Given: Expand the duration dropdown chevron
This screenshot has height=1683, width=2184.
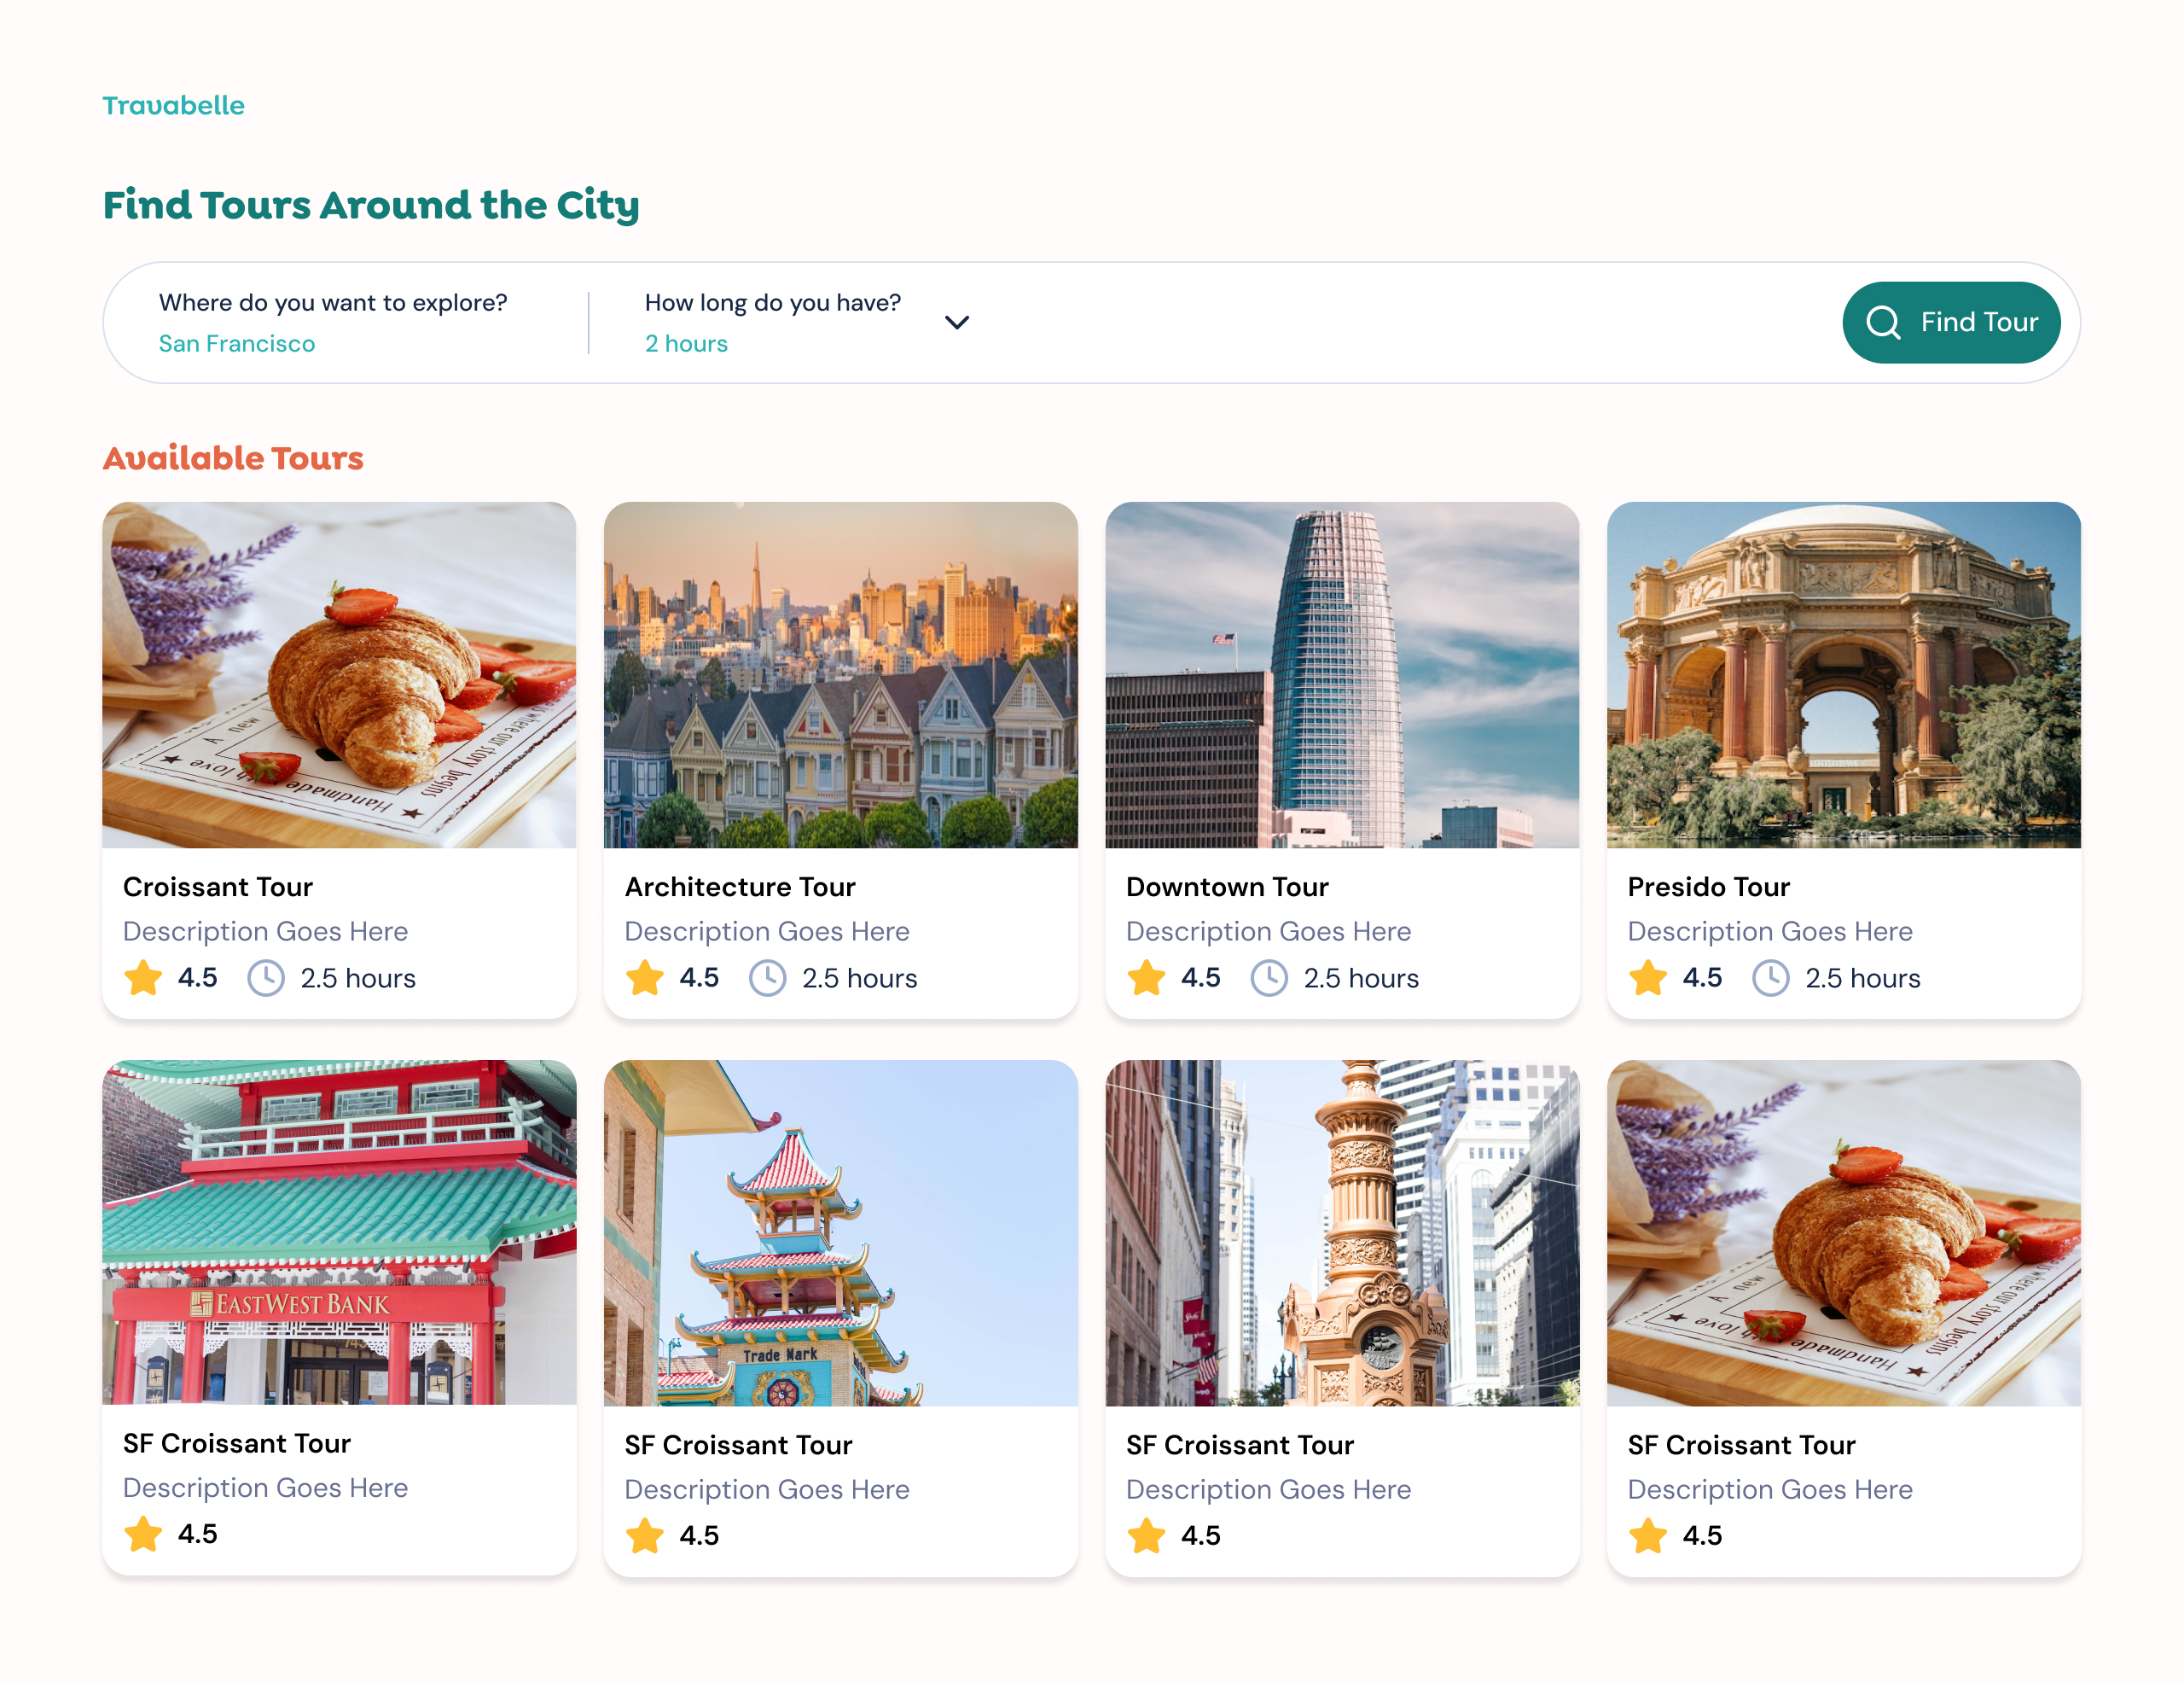Looking at the screenshot, I should click(x=956, y=323).
